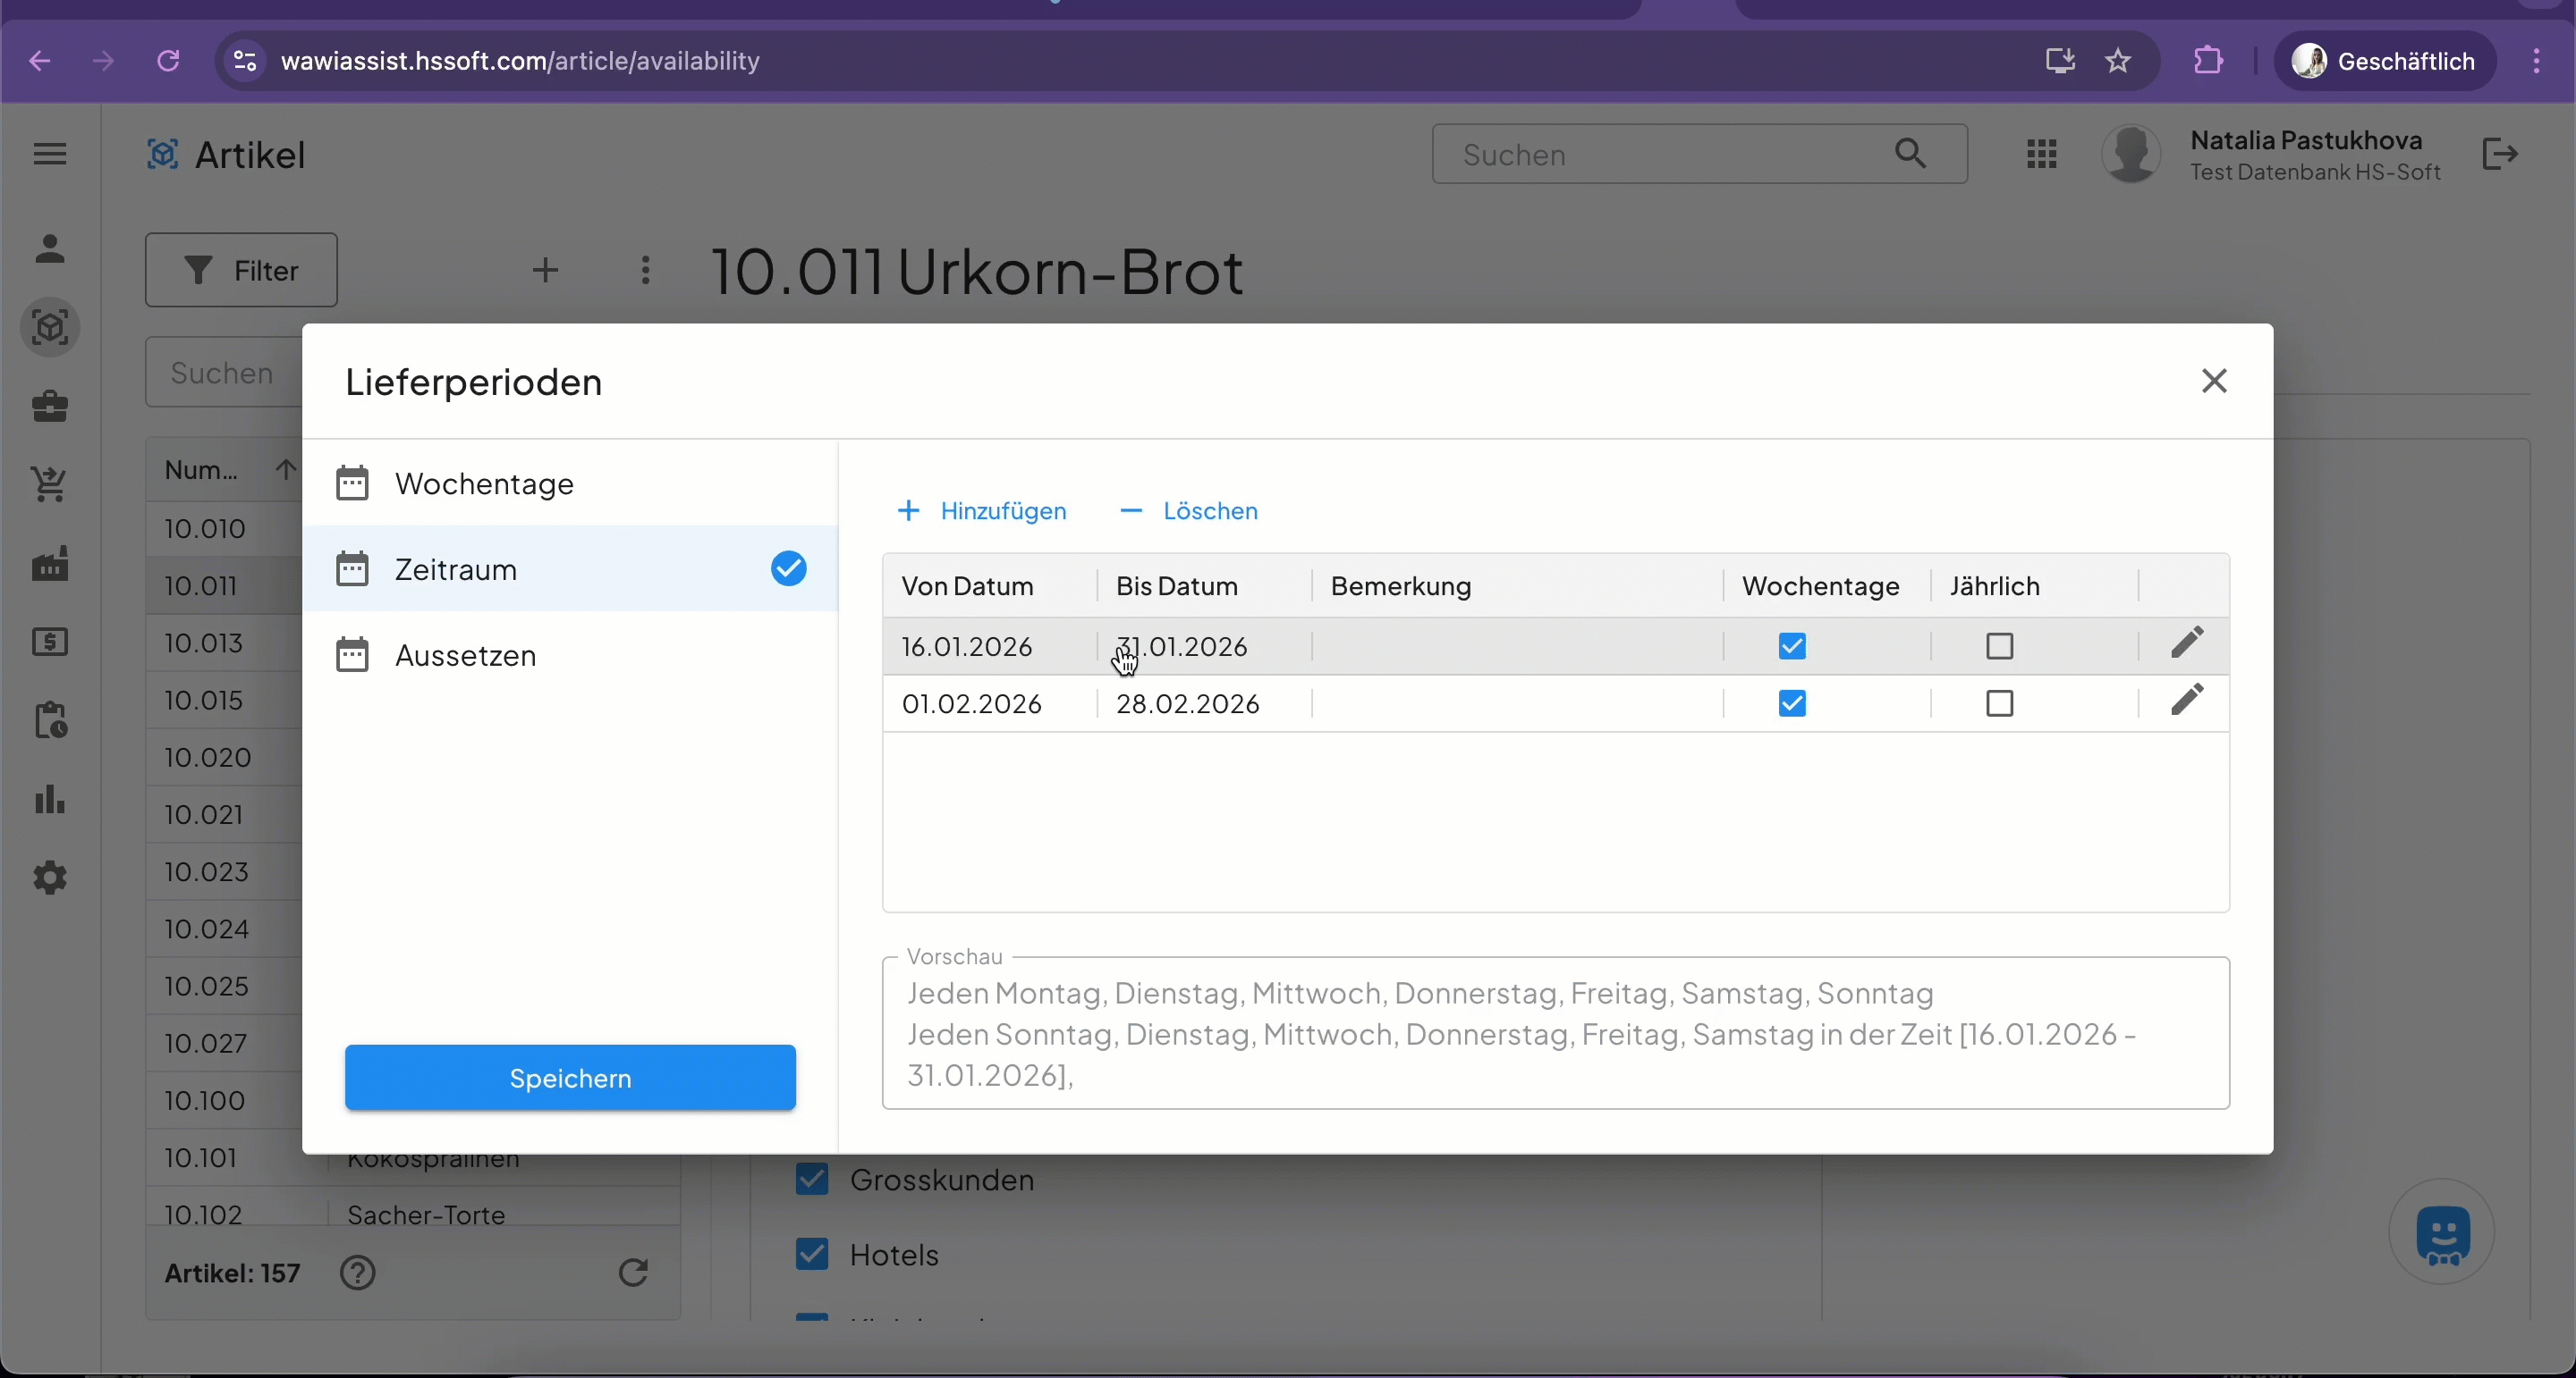Open the chatbot assistant icon
Image resolution: width=2576 pixels, height=1378 pixels.
[x=2441, y=1233]
